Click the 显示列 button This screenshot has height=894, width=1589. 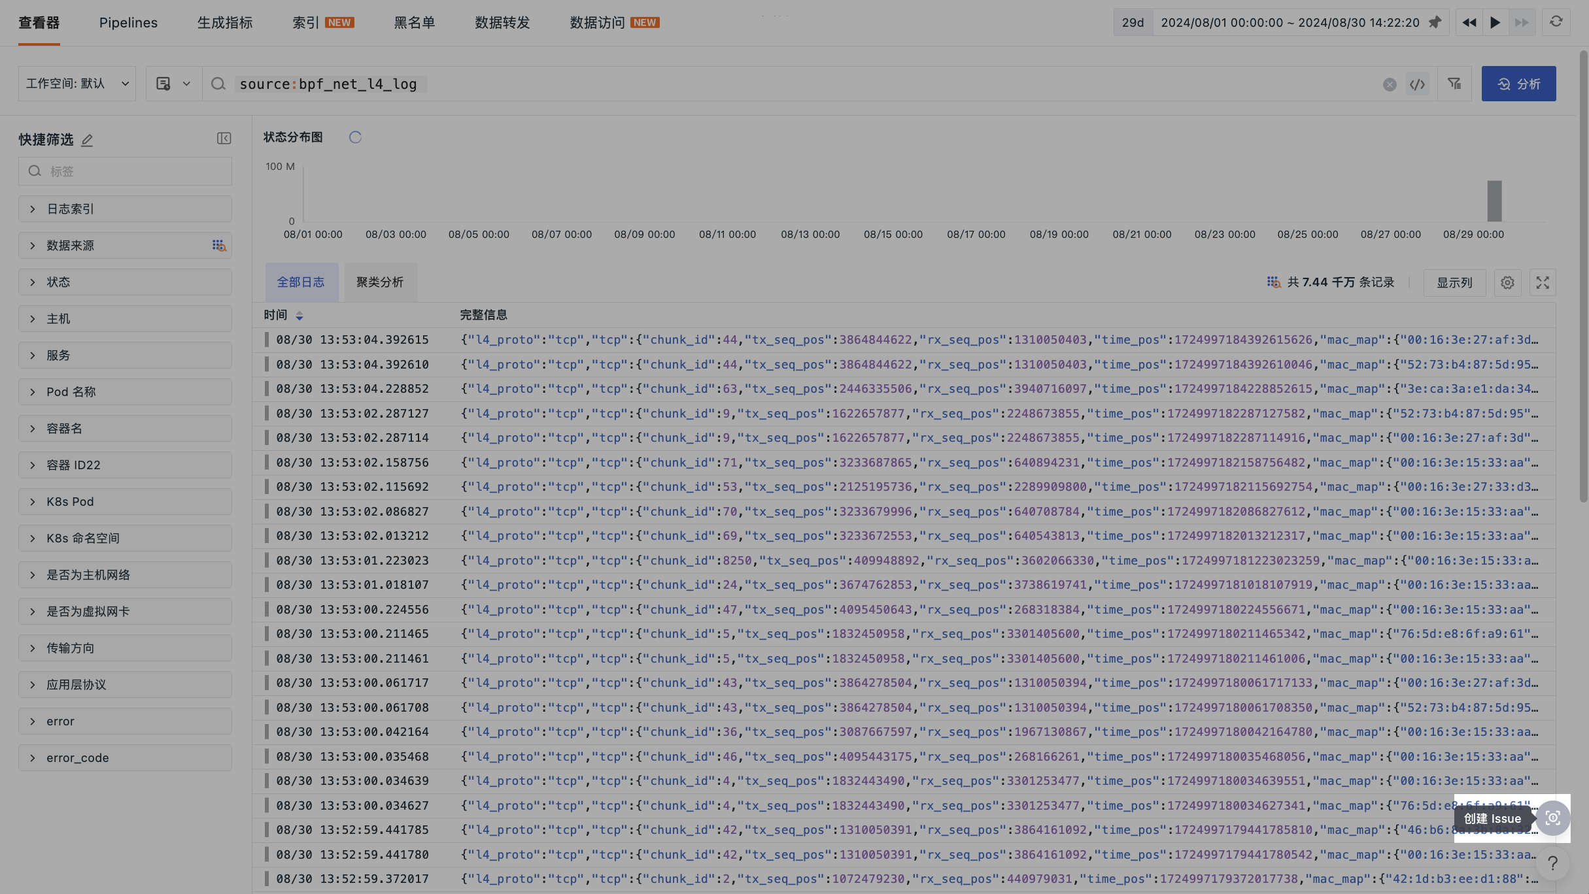(1454, 282)
